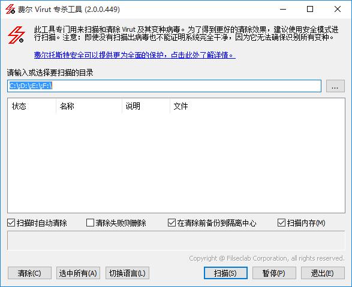The height and width of the screenshot is (287, 352).
Task: Minimize the Virut tool window
Action: (283, 9)
